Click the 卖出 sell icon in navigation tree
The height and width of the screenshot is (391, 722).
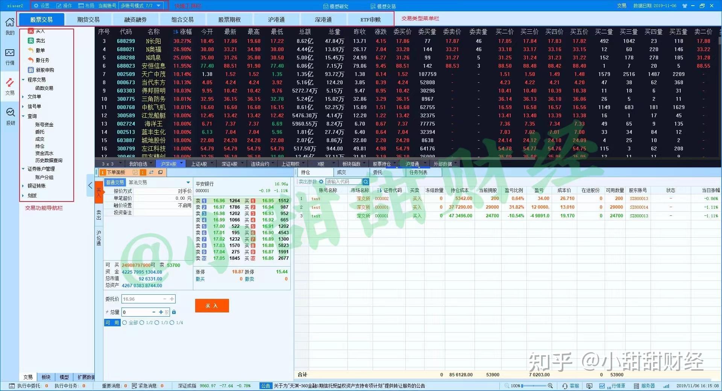coord(31,41)
